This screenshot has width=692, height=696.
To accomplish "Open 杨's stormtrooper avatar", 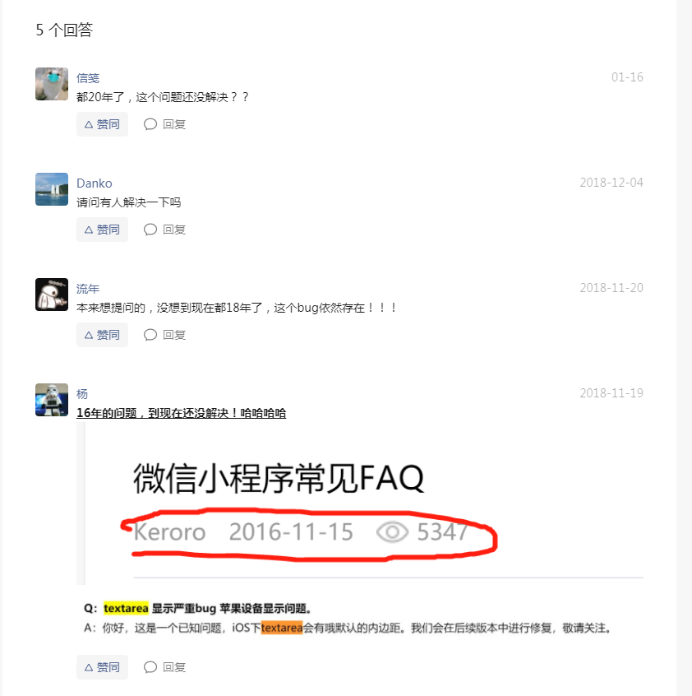I will click(52, 400).
